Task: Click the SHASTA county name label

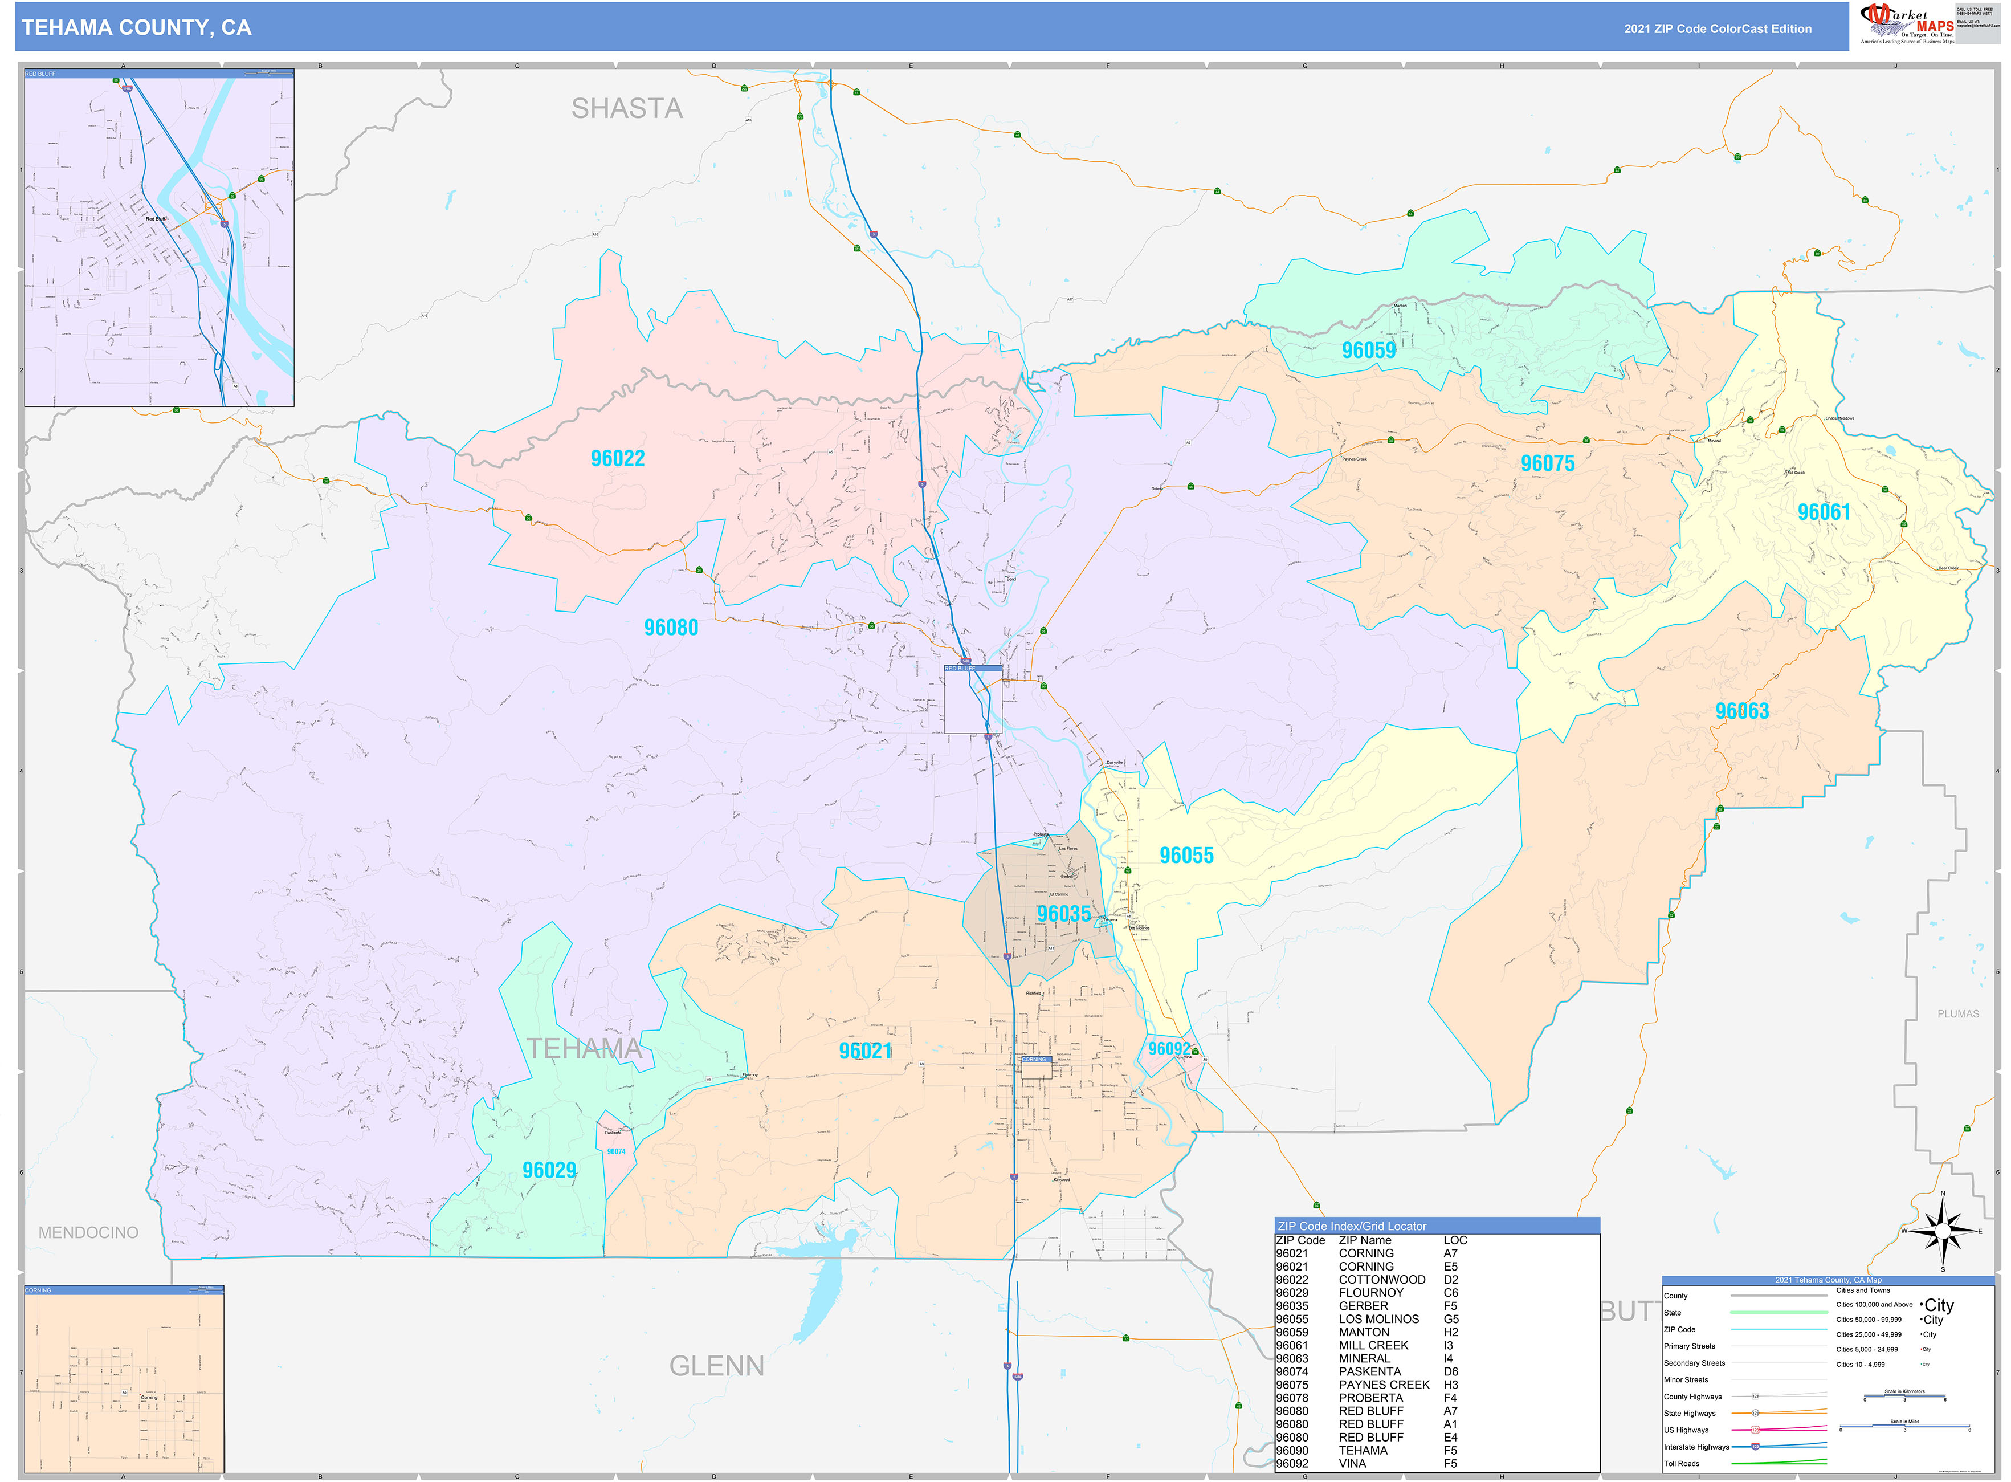Action: pos(627,108)
